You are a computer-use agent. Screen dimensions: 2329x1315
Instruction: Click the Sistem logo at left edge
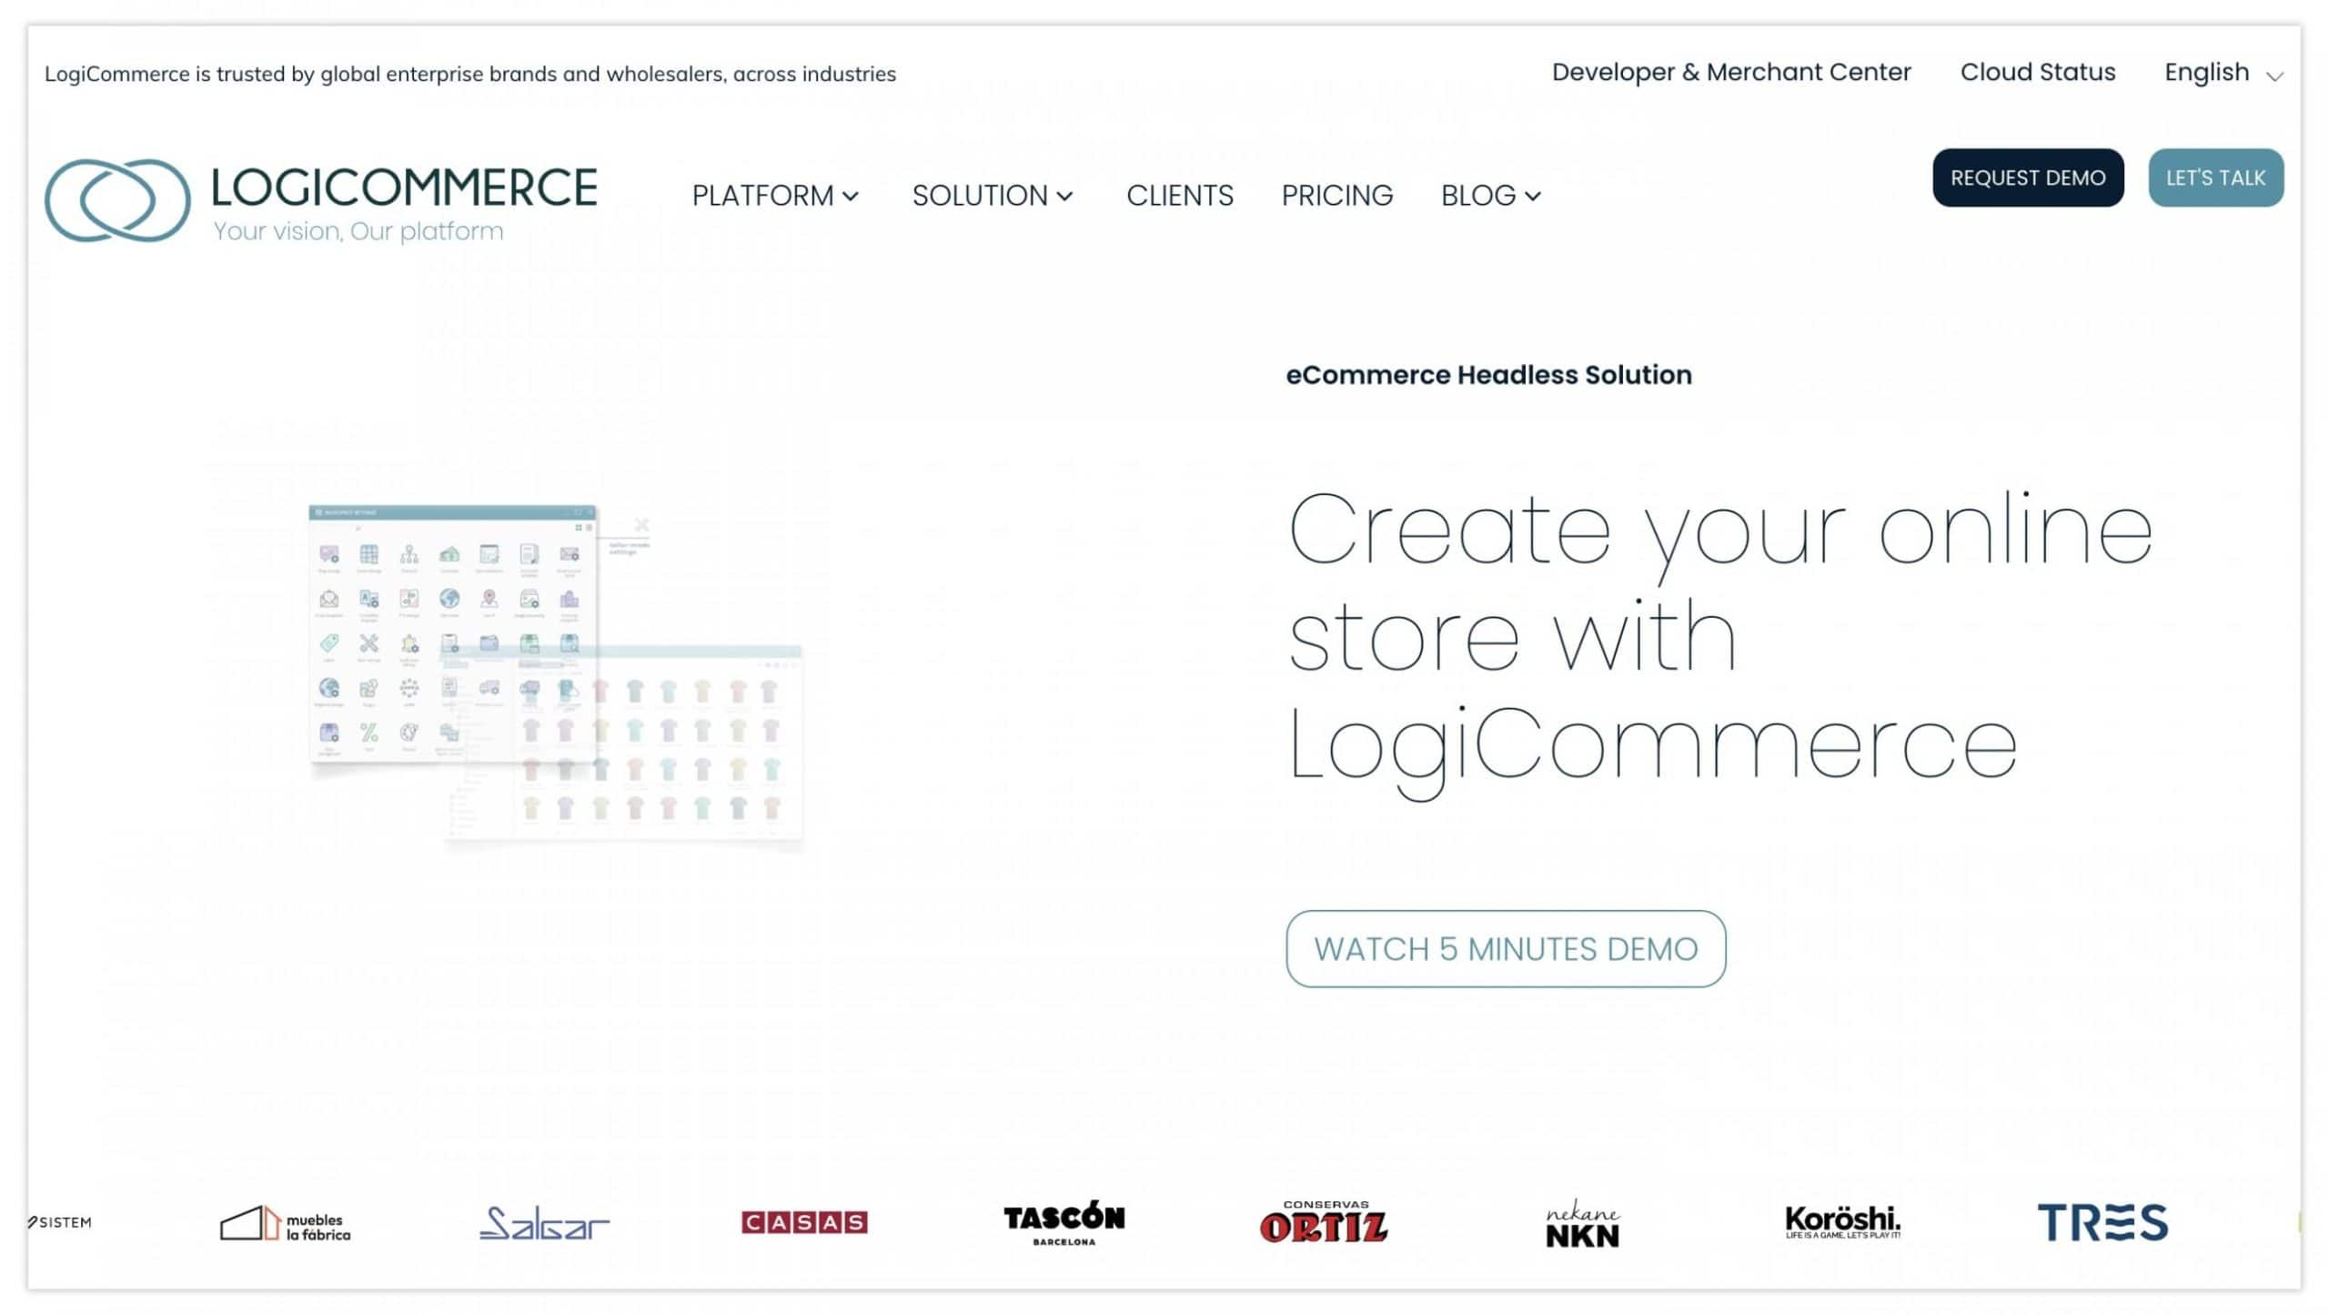(x=60, y=1222)
